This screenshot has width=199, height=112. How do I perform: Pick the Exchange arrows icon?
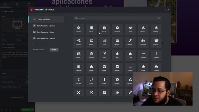tap(91, 81)
